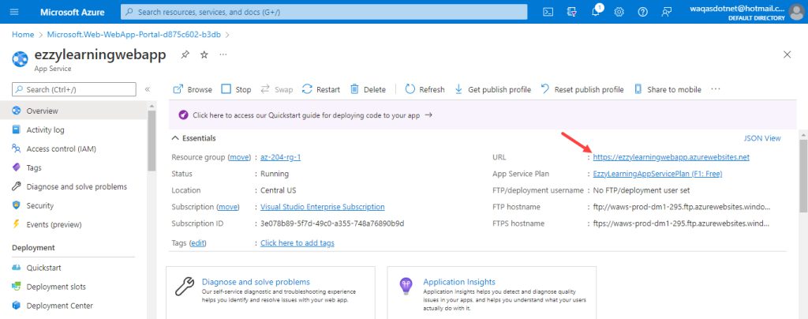Open portal settings gear icon

click(x=619, y=12)
